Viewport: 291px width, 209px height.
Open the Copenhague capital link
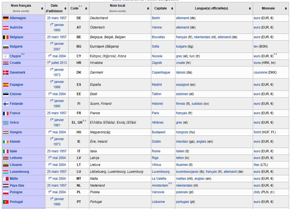coord(161,72)
